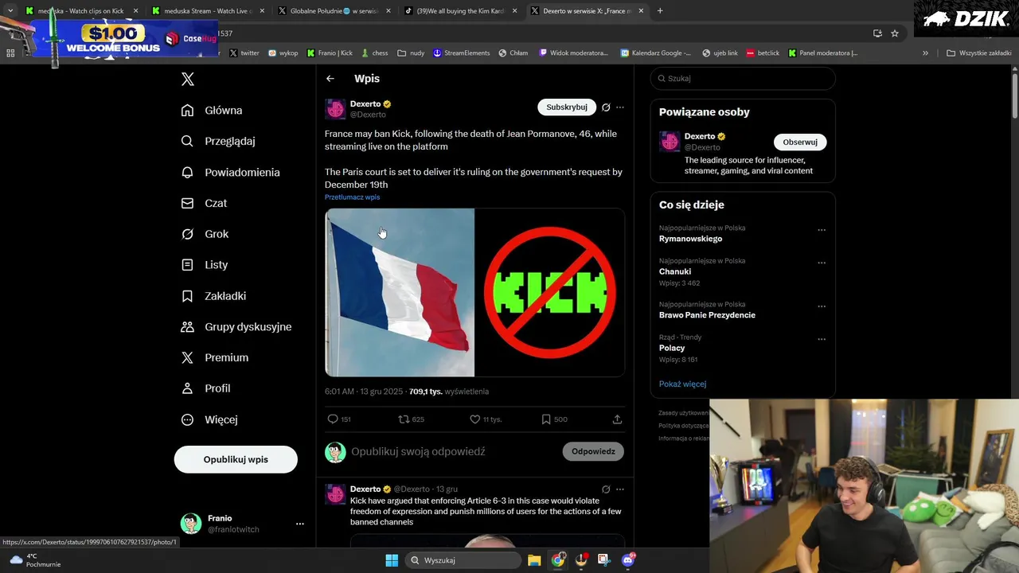Expand Więcej menu in sidebar
The image size is (1019, 573).
[x=209, y=419]
